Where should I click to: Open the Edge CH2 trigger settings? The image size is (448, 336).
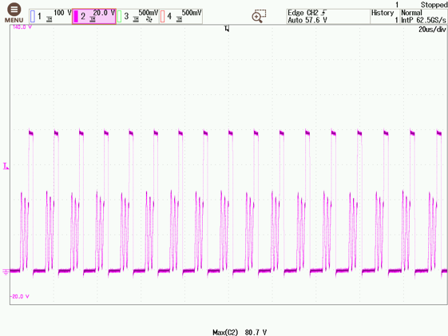[328, 16]
